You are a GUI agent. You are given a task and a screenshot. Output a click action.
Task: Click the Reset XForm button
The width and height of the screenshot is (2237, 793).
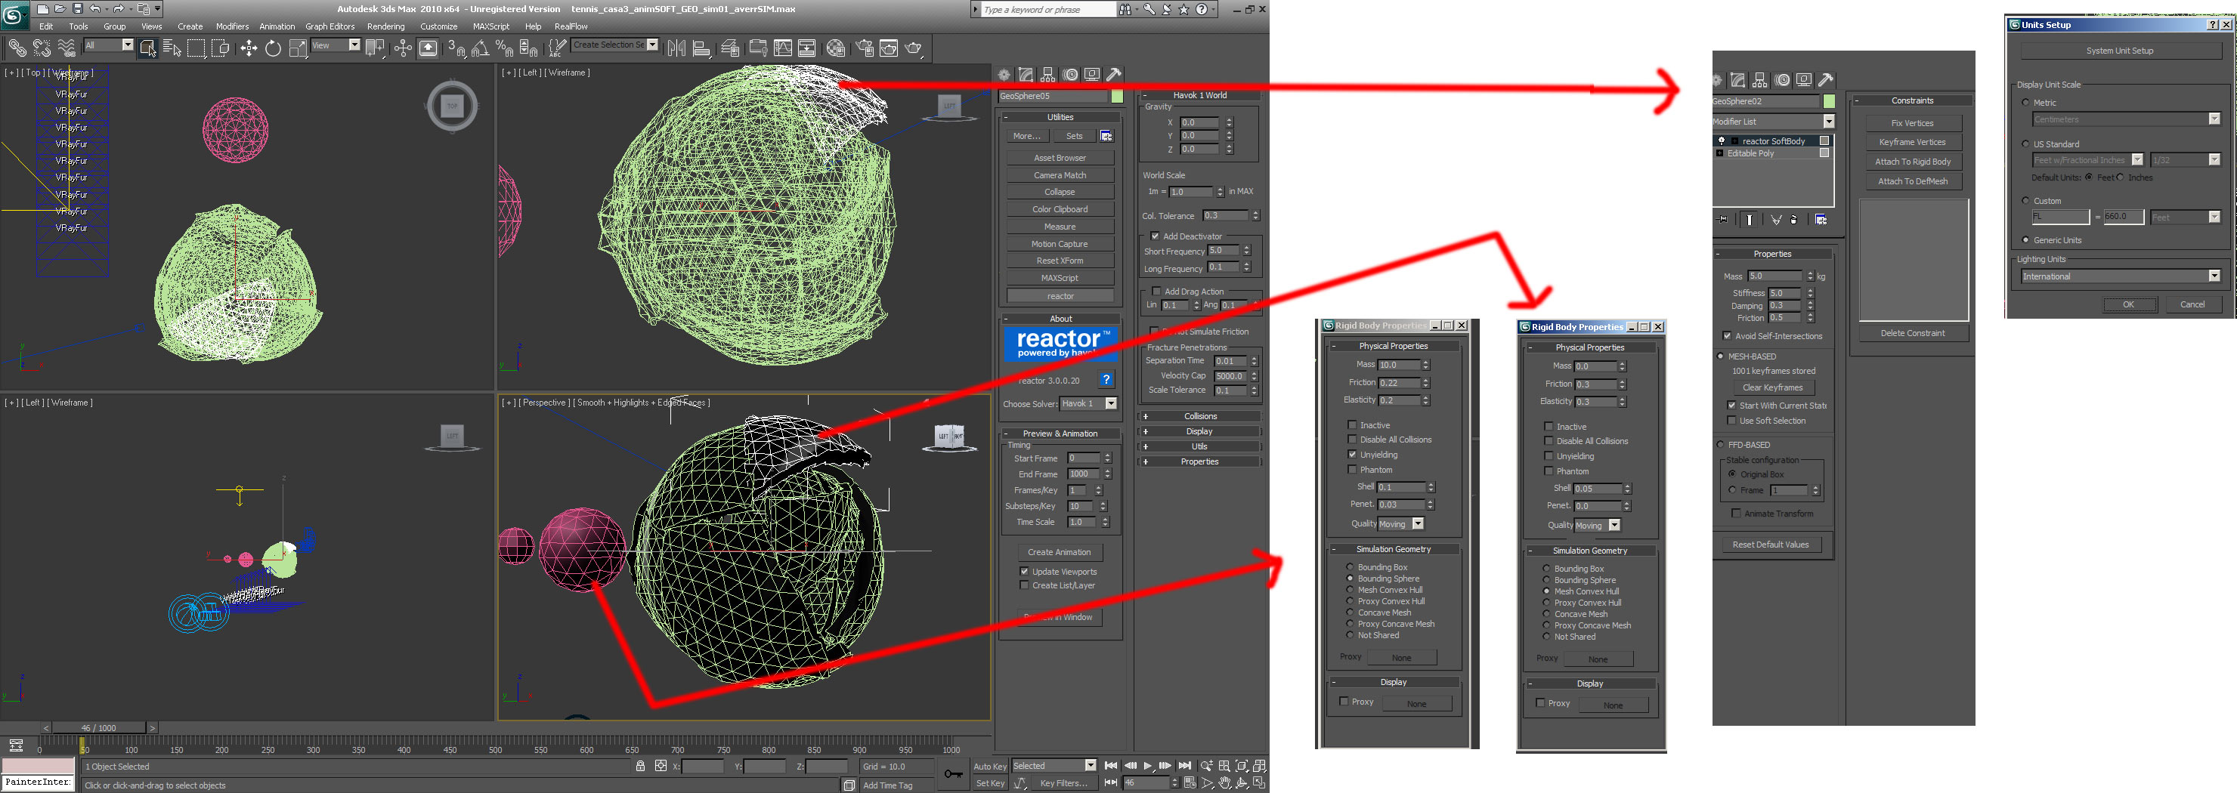(x=1060, y=261)
